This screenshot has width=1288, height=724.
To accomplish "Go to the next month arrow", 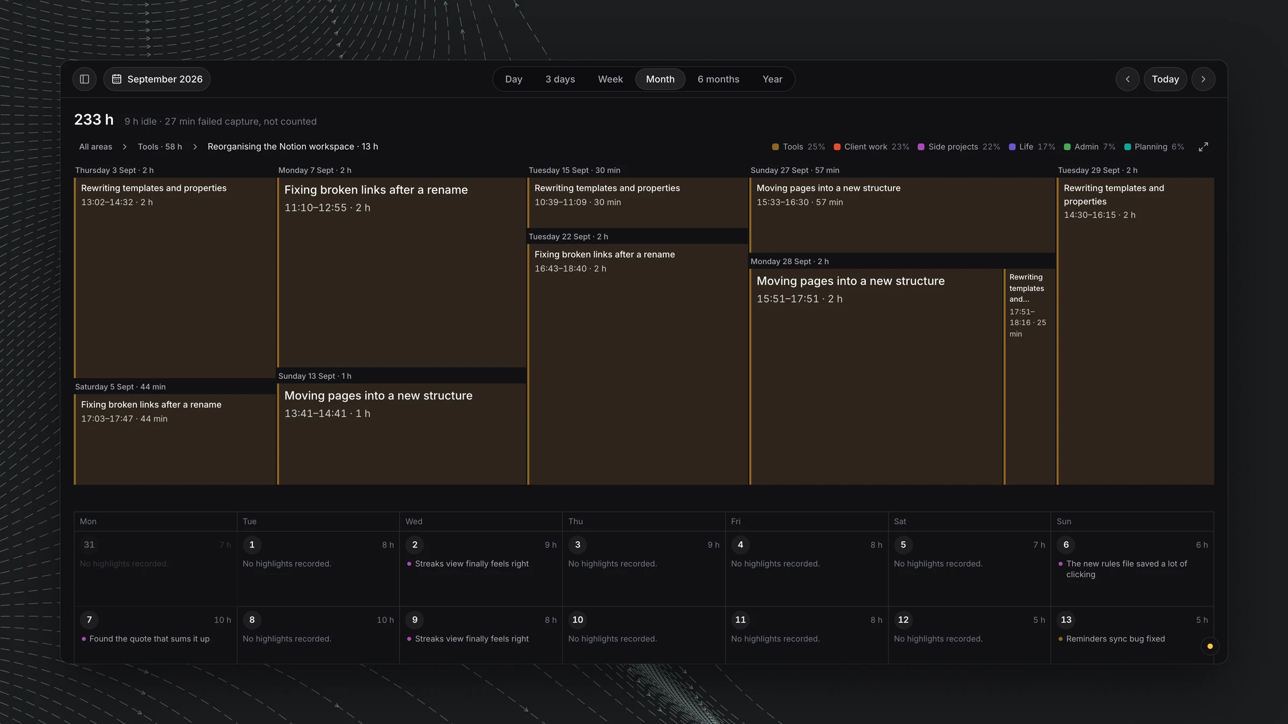I will tap(1203, 79).
